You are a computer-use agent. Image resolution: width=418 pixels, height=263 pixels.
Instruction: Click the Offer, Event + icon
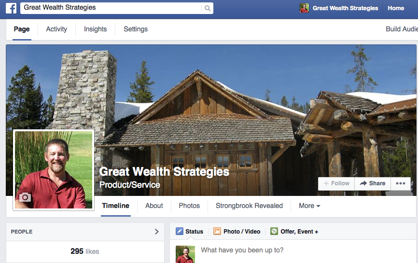pos(274,231)
